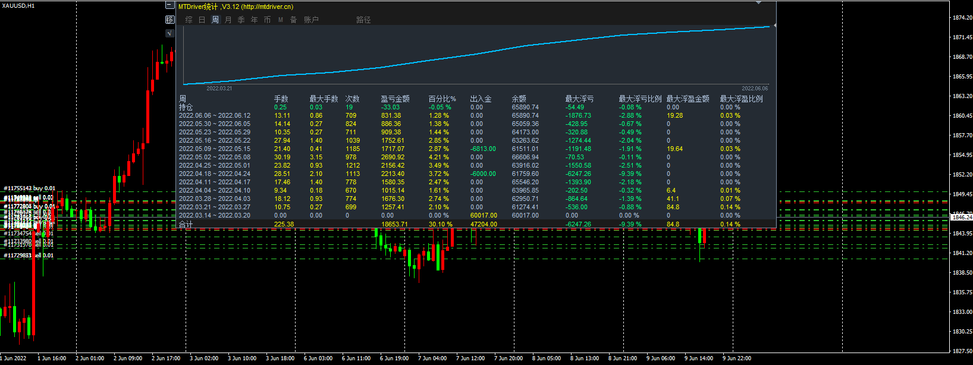Click the 合计 total row label

[186, 224]
